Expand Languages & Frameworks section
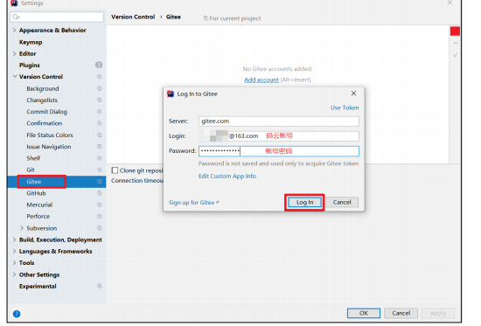Viewport: 481px width, 326px height. [14, 251]
